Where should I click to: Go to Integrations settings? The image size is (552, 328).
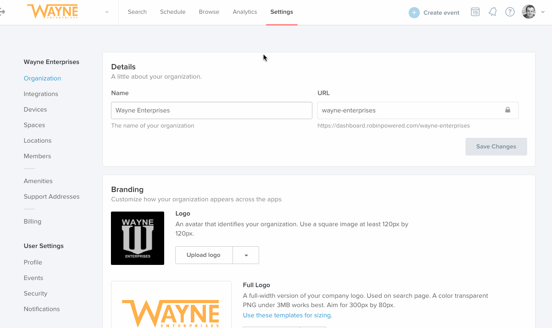tap(41, 94)
